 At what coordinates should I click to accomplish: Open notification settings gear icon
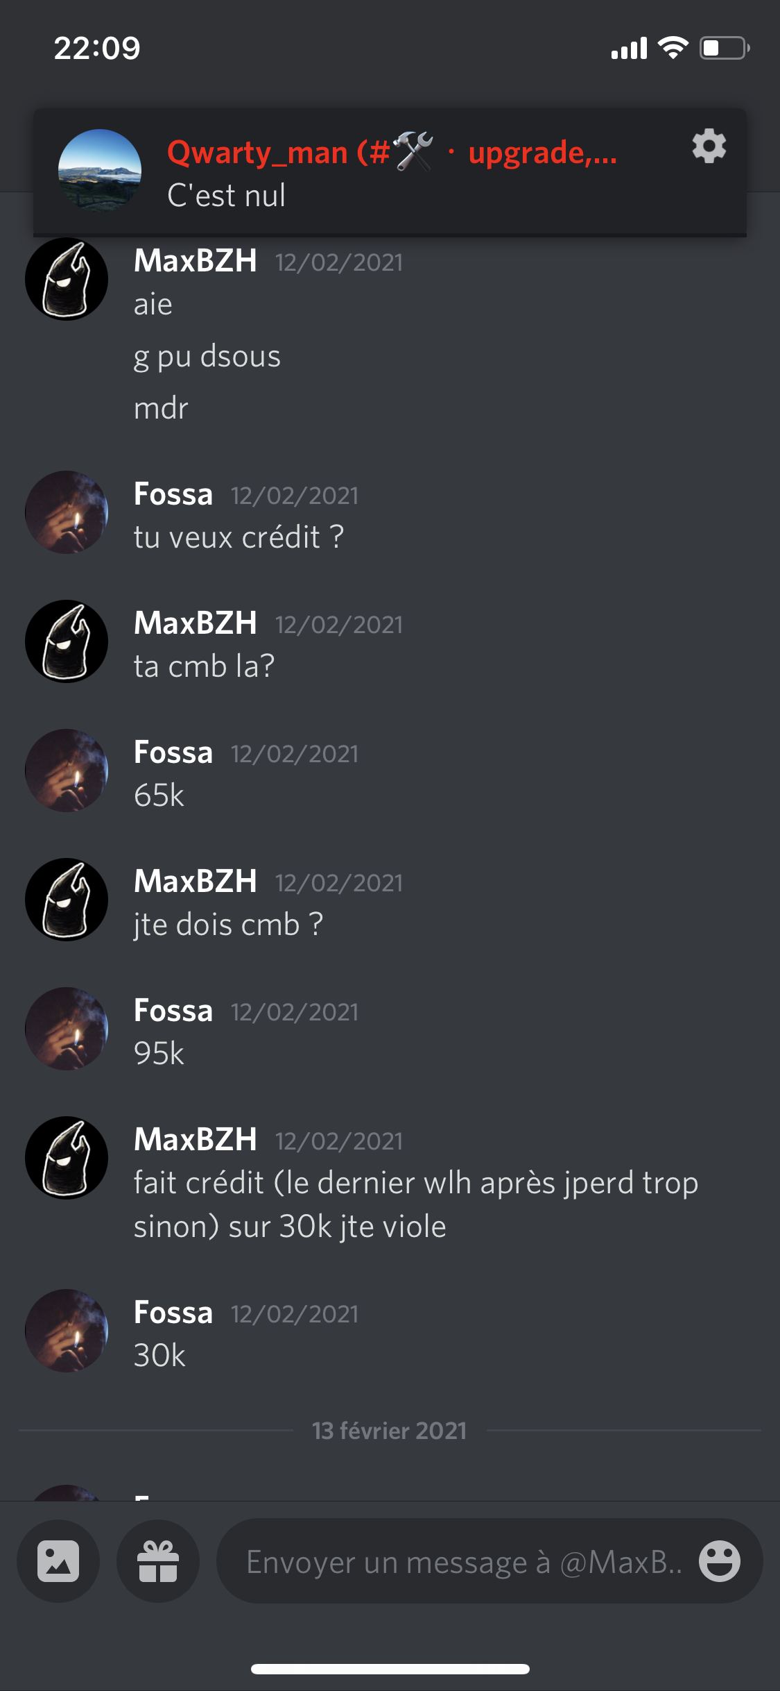[x=709, y=146]
